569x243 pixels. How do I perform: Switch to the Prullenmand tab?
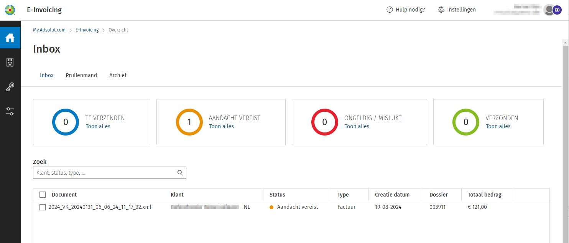[x=81, y=75]
